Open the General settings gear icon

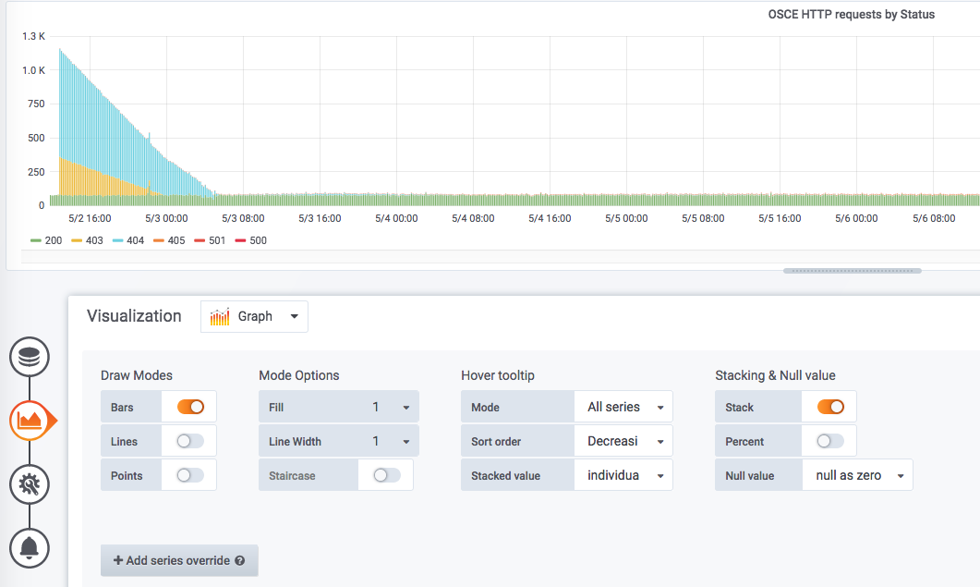click(x=30, y=484)
